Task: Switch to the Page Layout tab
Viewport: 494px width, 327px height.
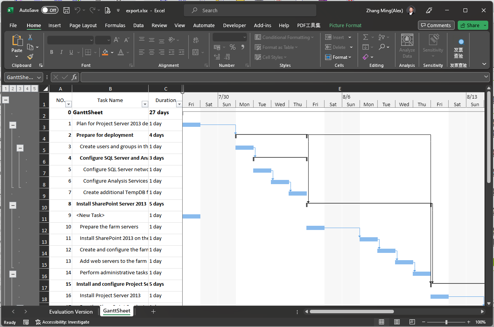Action: (x=83, y=25)
